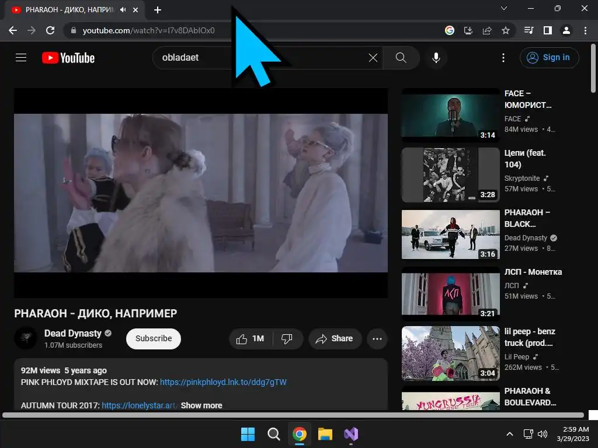The image size is (598, 448).
Task: Bookmark this tab with star
Action: pos(506,30)
